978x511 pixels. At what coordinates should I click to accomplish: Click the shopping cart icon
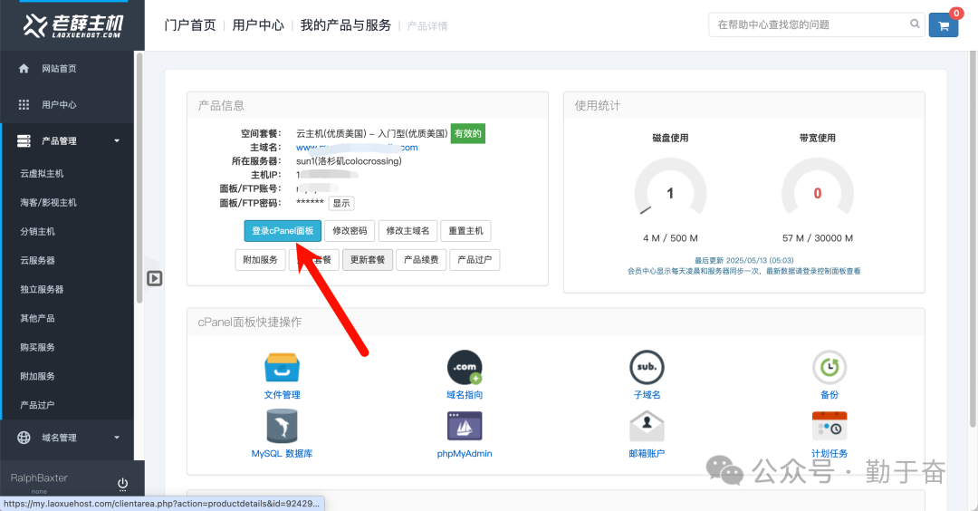click(x=944, y=25)
